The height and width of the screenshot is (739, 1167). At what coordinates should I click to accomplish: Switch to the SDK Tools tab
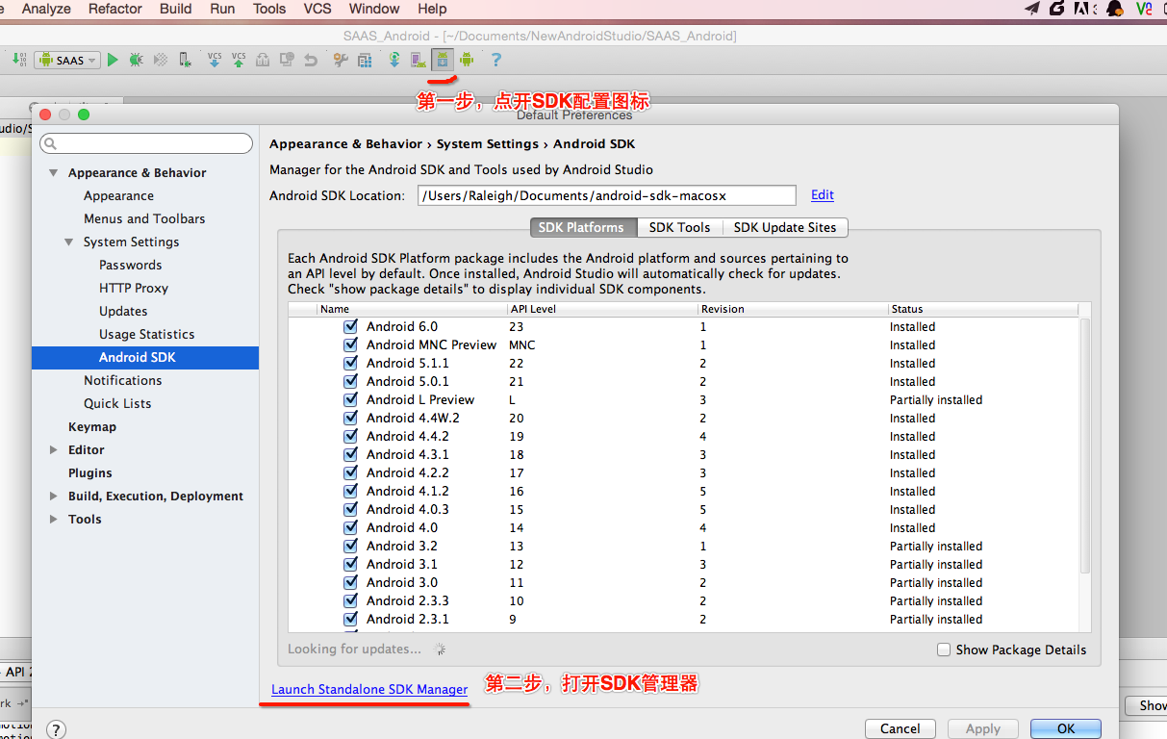point(679,227)
